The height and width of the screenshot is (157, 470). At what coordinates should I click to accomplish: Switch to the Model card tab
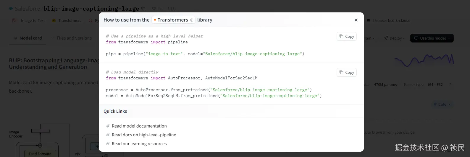tap(28, 38)
